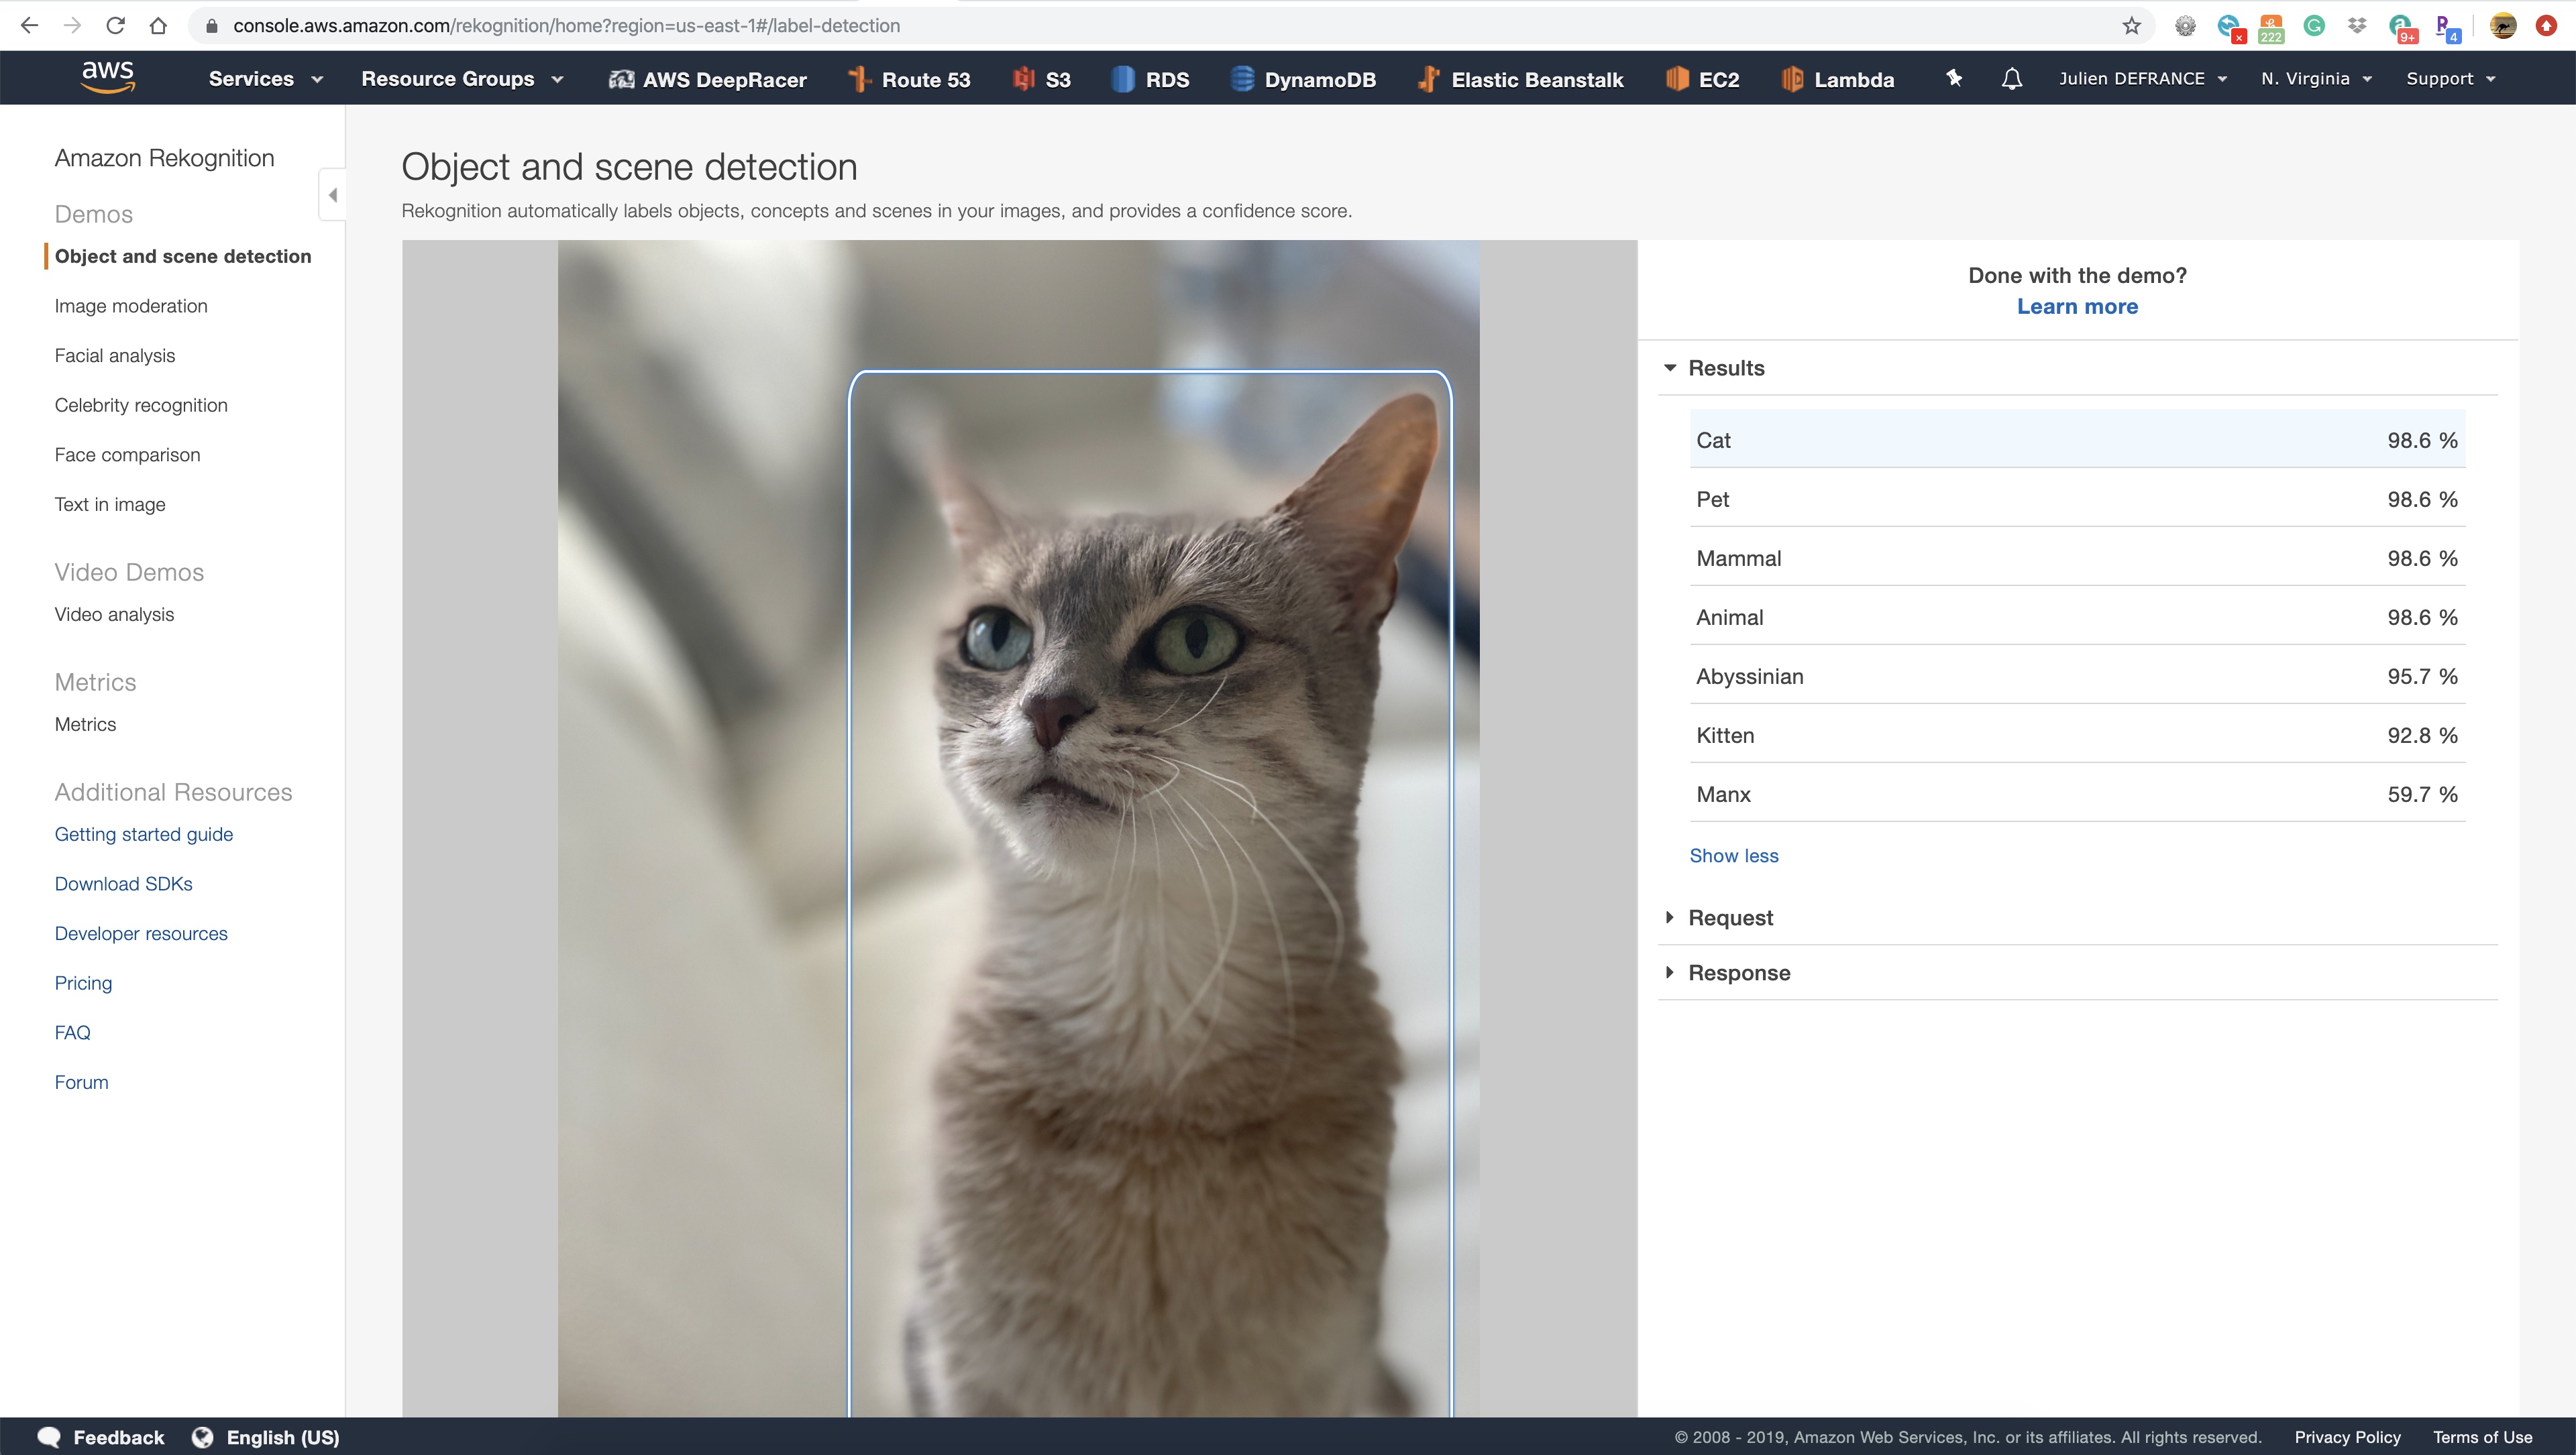2576x1455 pixels.
Task: Click the Show less link
Action: 1733,856
